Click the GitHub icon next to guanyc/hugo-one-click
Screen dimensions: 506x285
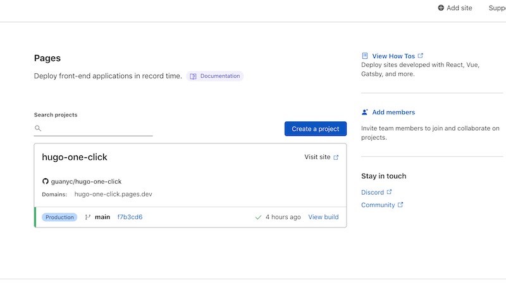[x=45, y=181]
